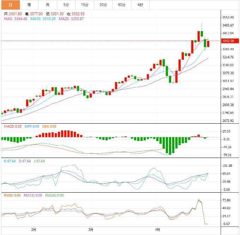Select the MA20: 3203.87 indicator label
Image resolution: width=240 pixels, height=235 pixels.
71,19
